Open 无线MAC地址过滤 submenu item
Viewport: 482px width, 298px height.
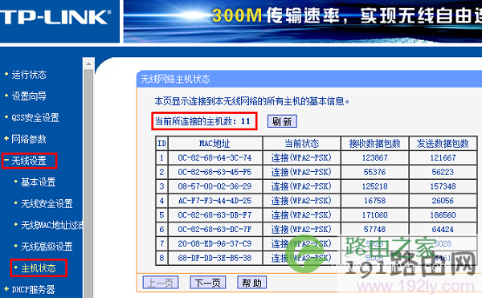pyautogui.click(x=51, y=225)
